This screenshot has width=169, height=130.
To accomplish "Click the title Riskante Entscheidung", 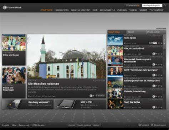I will tap(135, 91).
